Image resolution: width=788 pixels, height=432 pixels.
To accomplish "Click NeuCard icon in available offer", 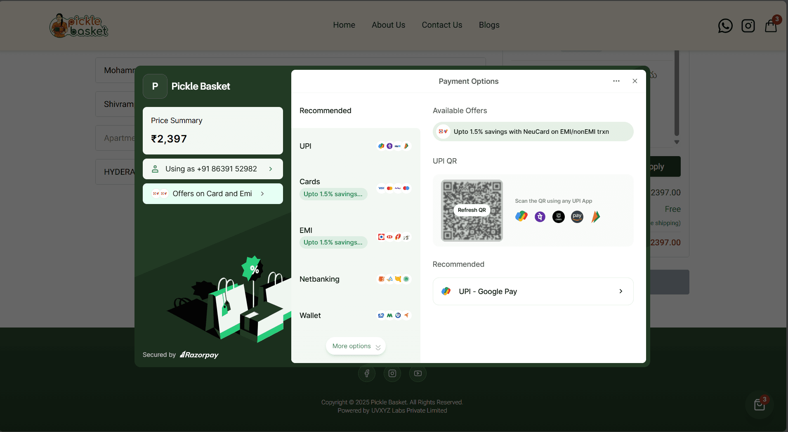I will 443,132.
